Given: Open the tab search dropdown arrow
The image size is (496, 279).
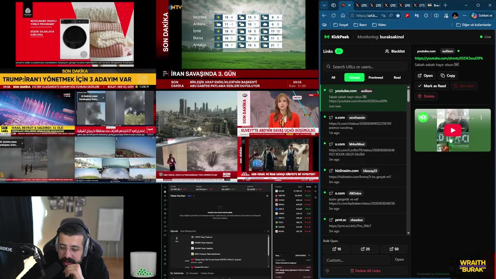Looking at the screenshot, I should coord(324,5).
